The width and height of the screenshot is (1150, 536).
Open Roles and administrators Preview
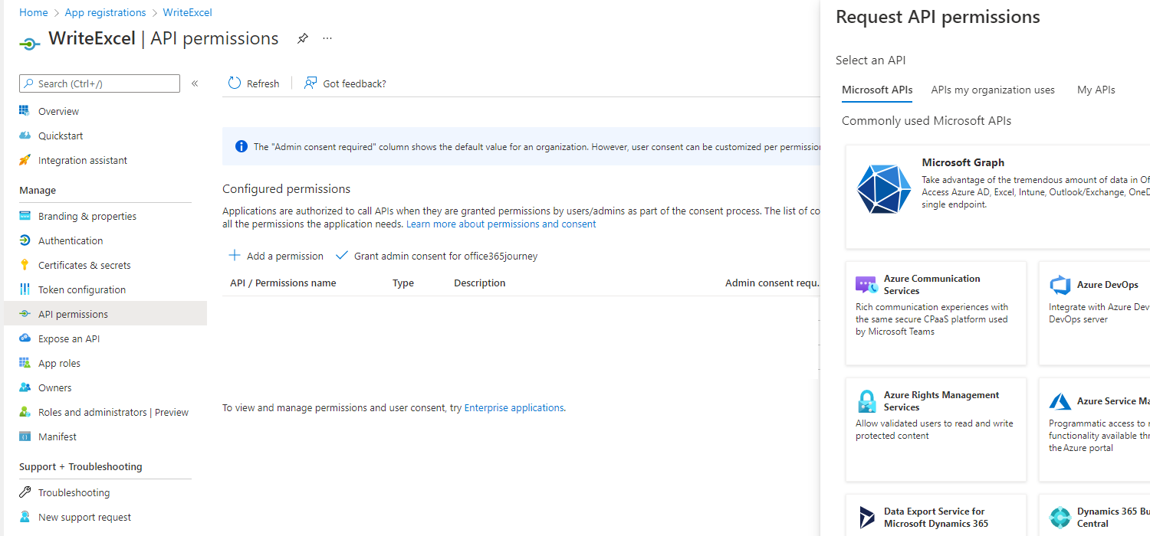[x=113, y=412]
